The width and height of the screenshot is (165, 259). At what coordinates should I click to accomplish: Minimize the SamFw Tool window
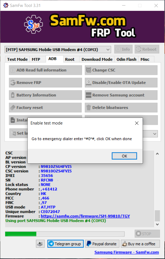pyautogui.click(x=124, y=6)
